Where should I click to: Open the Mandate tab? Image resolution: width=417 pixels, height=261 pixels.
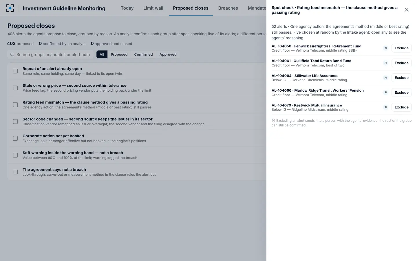(x=257, y=8)
